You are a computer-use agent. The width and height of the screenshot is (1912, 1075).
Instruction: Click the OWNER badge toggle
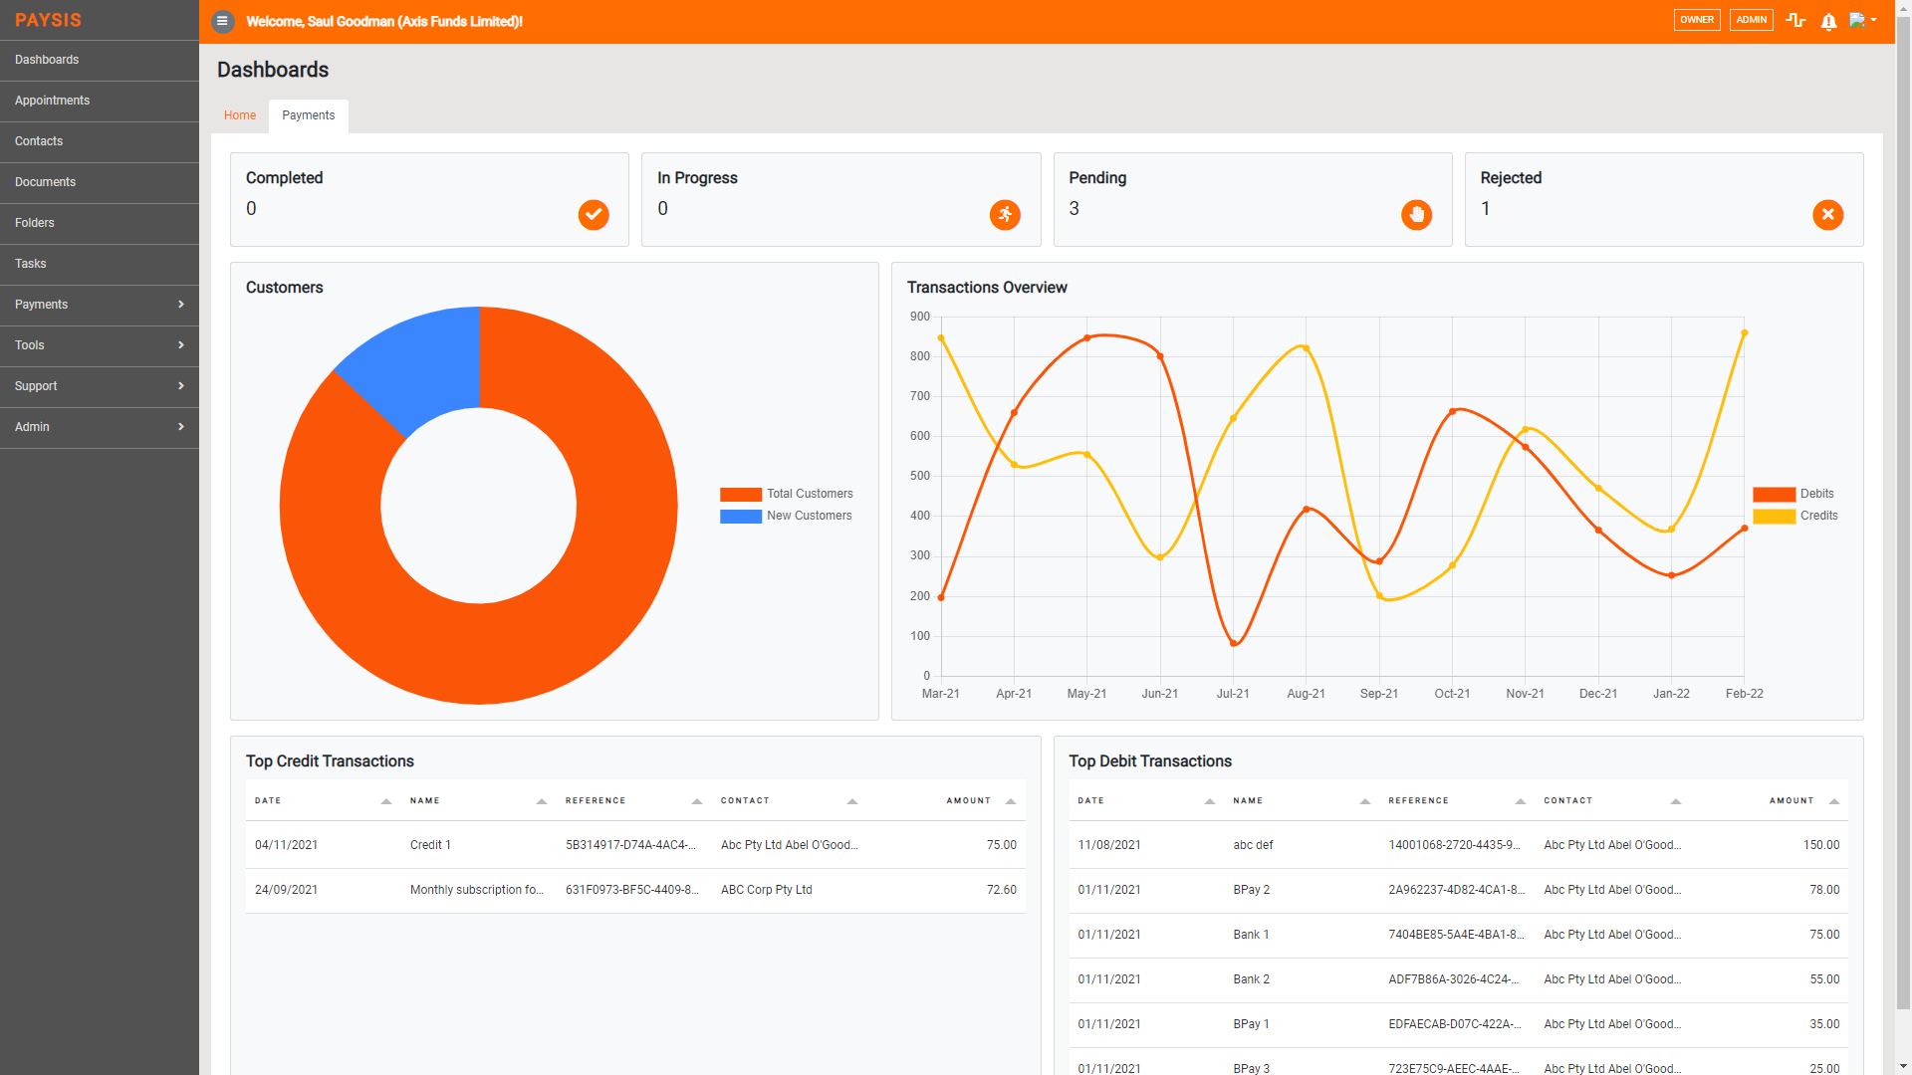click(x=1697, y=20)
